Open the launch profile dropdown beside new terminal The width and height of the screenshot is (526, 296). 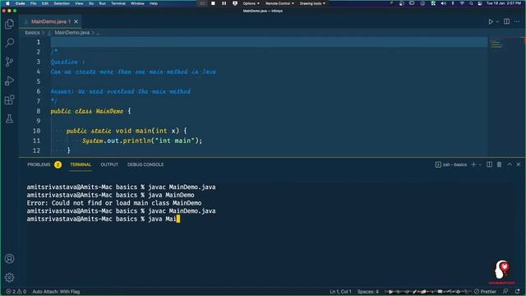point(480,164)
